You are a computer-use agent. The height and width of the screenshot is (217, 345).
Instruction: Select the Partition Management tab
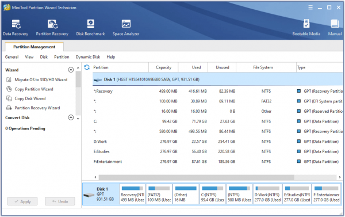tap(34, 47)
